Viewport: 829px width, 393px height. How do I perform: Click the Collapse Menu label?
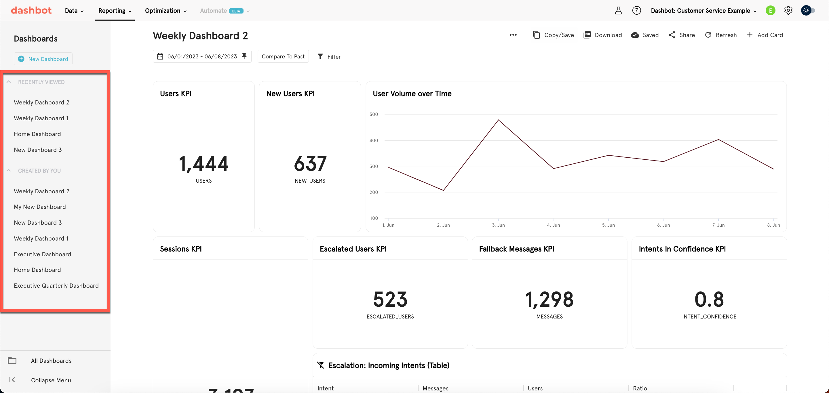point(51,380)
